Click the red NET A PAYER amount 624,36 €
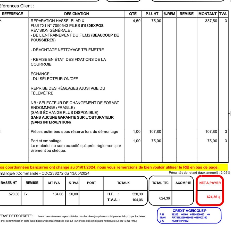Screen dimensions: 232x232 (x=213, y=197)
